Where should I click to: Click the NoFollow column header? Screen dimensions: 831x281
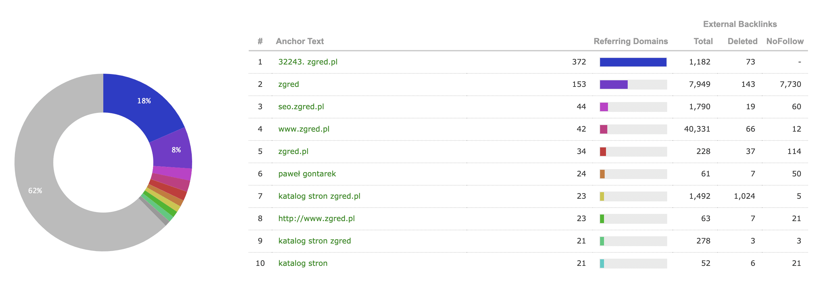coord(785,41)
